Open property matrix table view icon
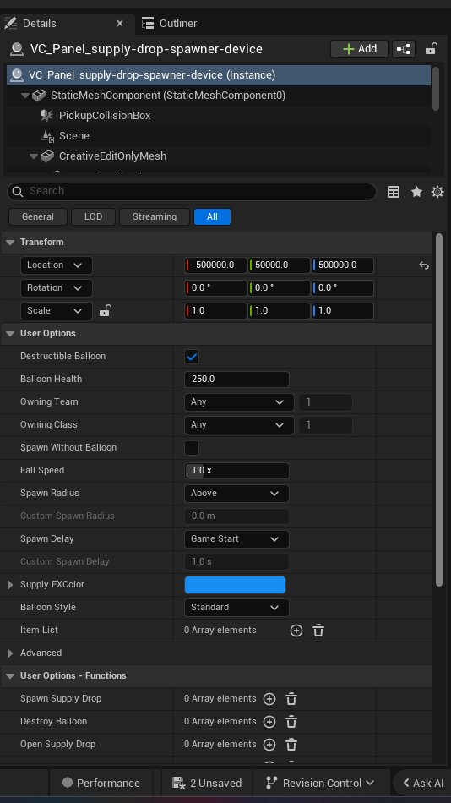Viewport: 451px width, 803px height. (394, 192)
